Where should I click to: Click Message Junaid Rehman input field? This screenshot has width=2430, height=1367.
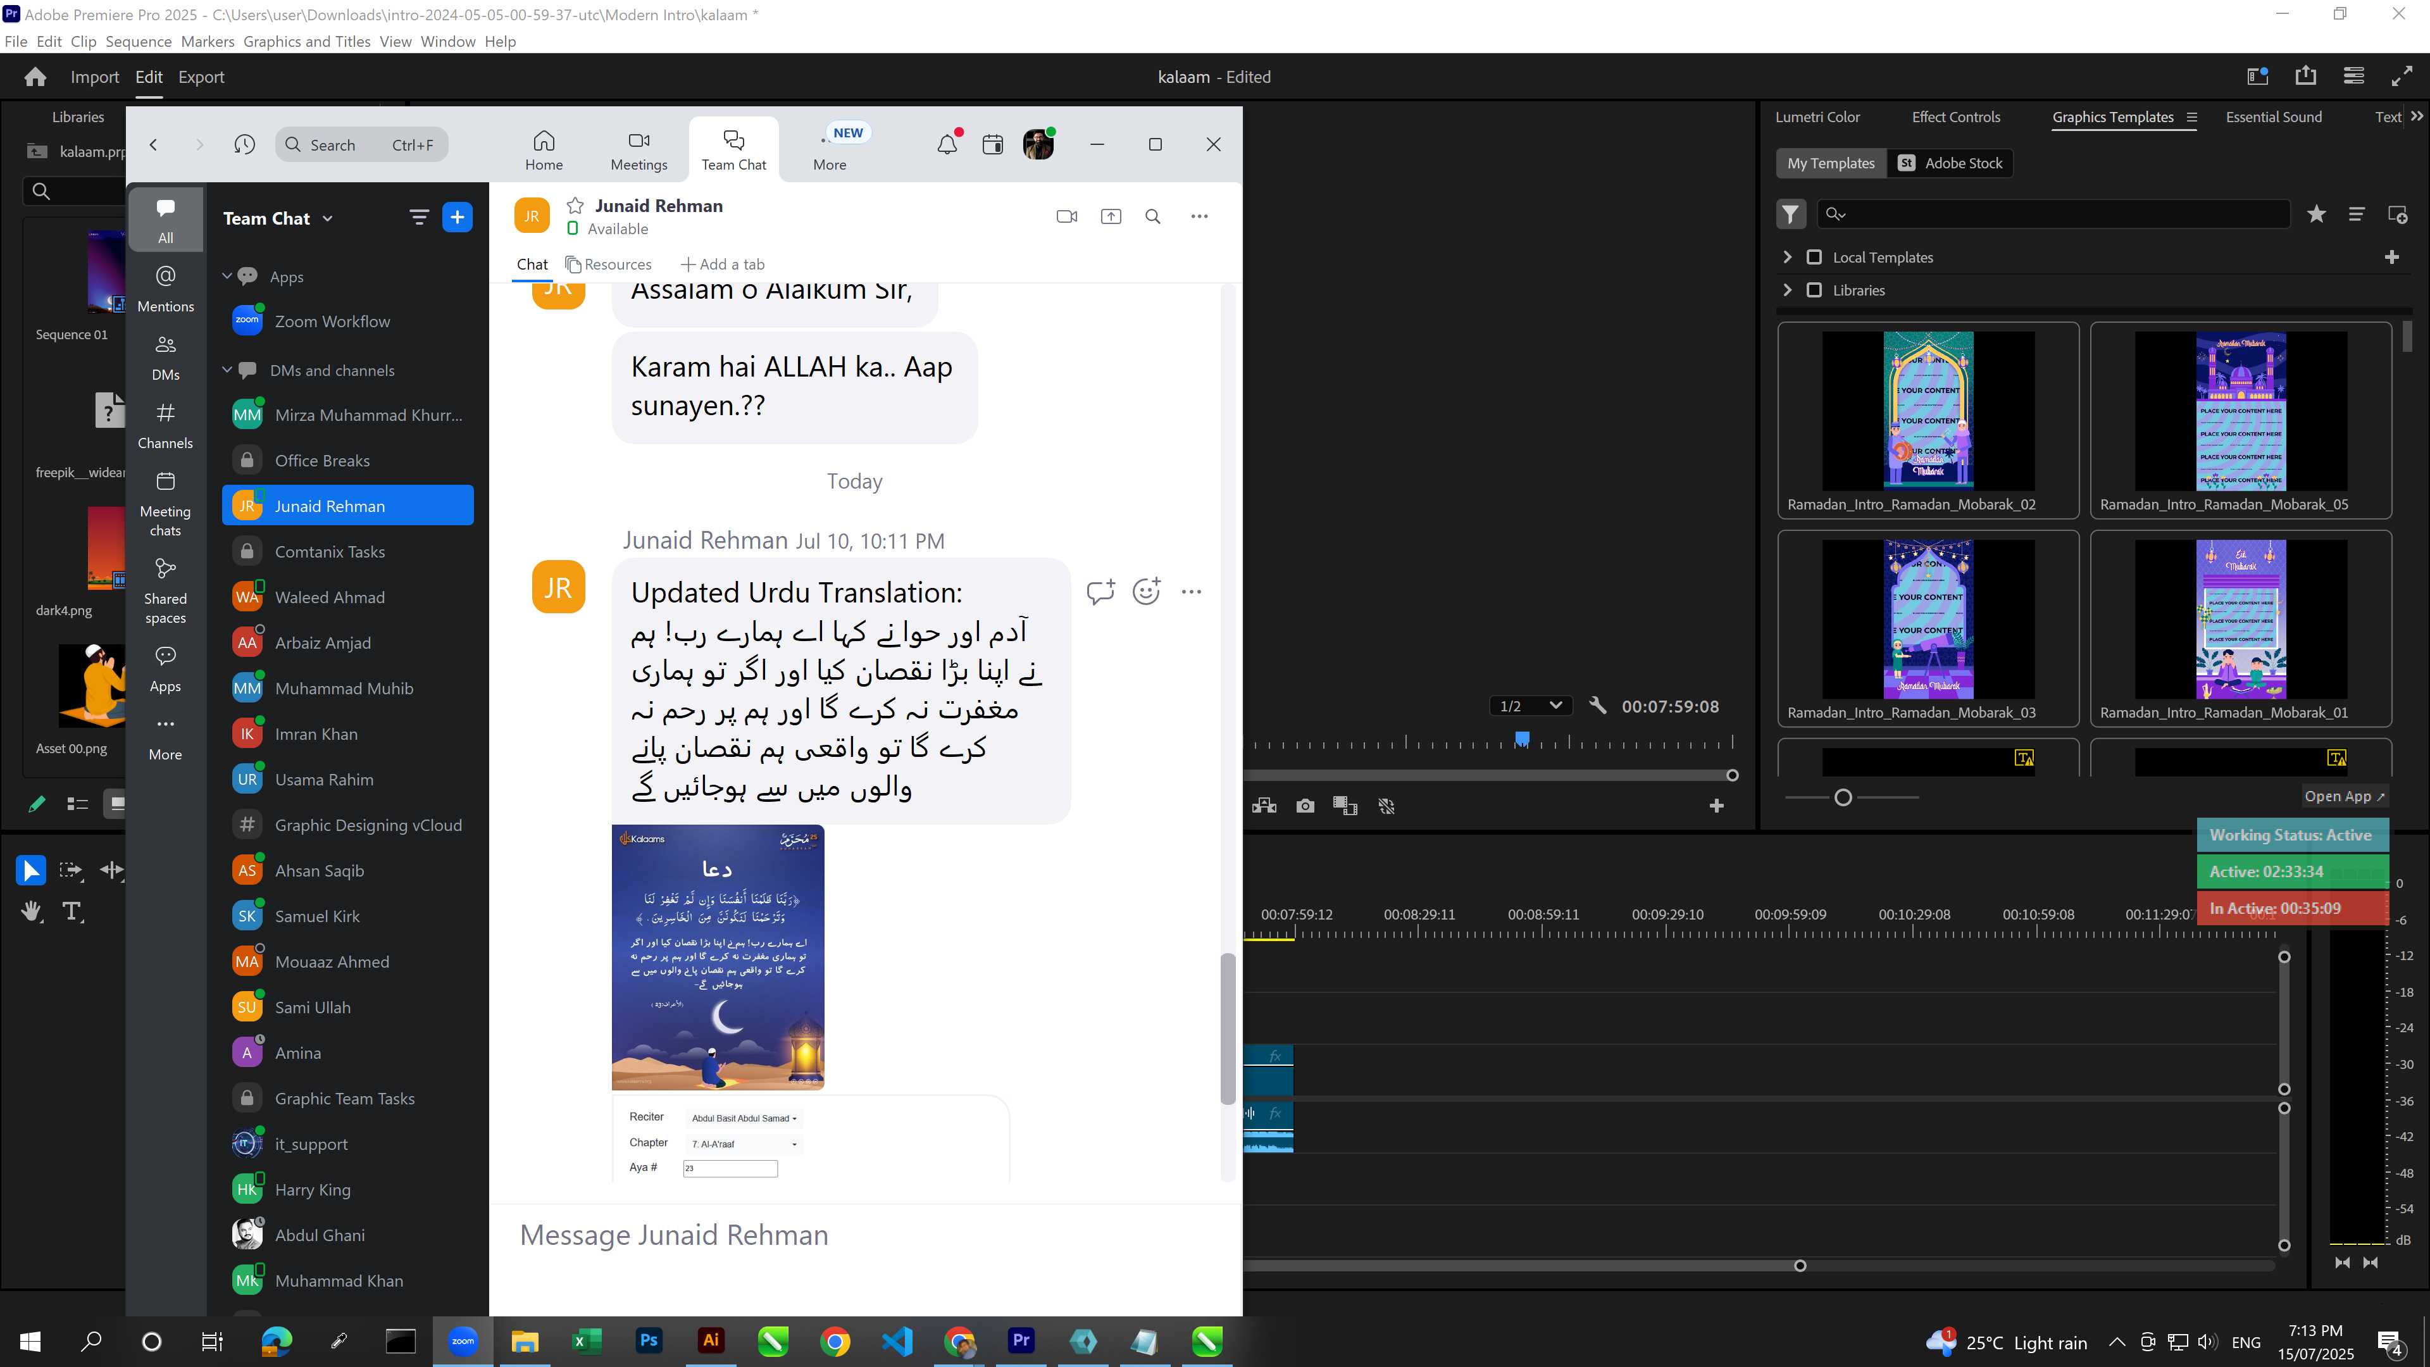click(865, 1235)
